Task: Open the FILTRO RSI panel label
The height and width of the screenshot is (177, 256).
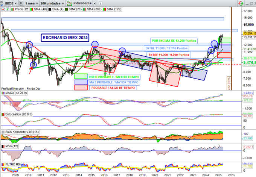Action: pyautogui.click(x=13, y=165)
